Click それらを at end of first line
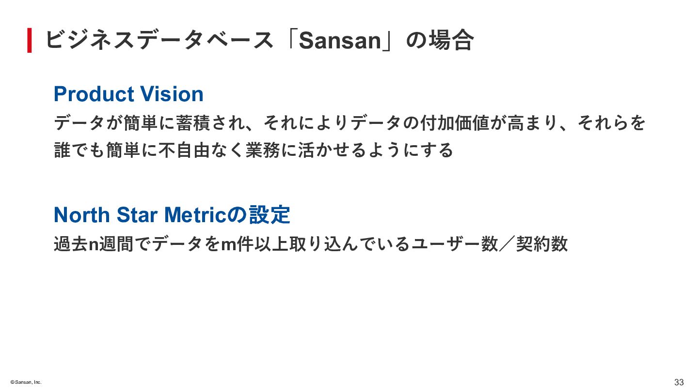 (612, 123)
